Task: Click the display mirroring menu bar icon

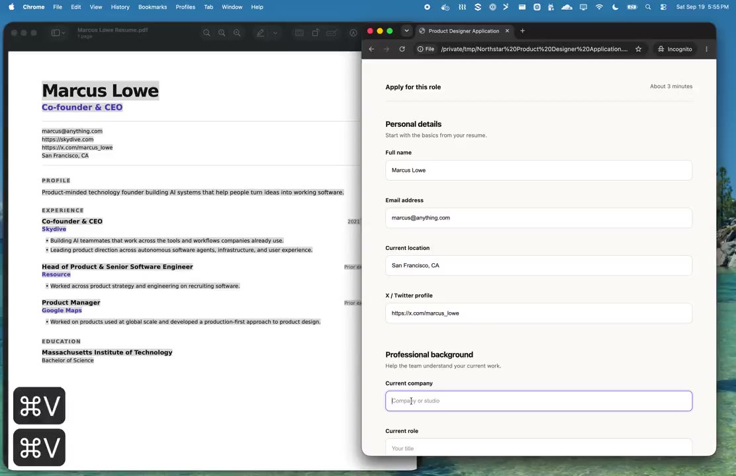Action: (x=584, y=7)
